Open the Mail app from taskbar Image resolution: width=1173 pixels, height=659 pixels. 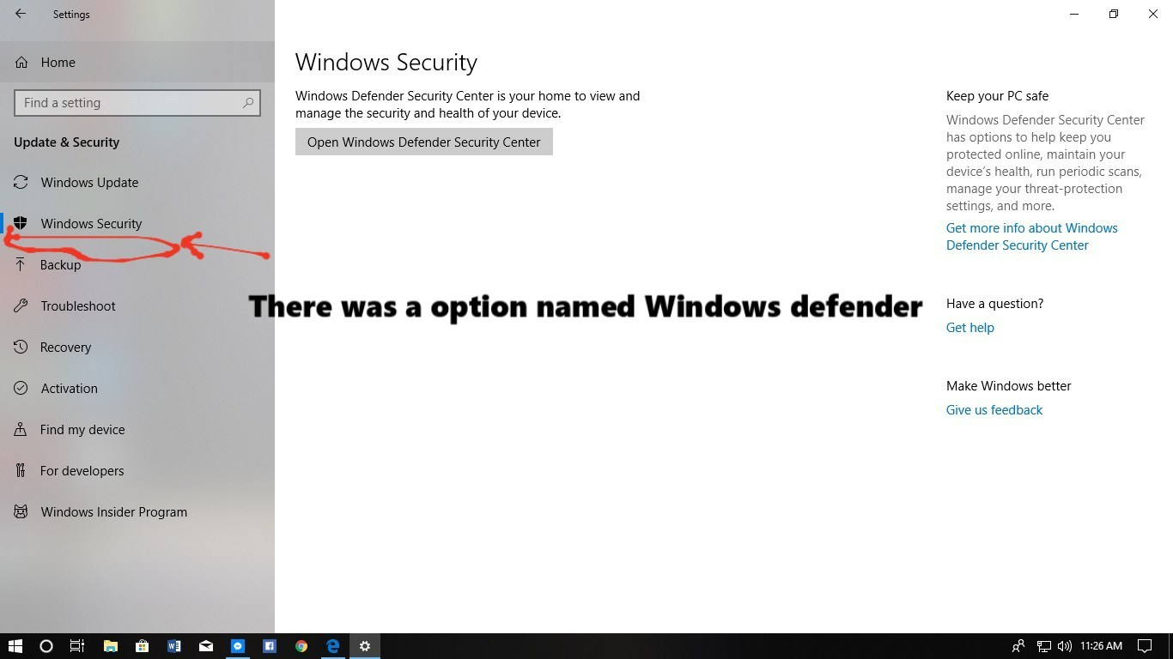coord(206,646)
